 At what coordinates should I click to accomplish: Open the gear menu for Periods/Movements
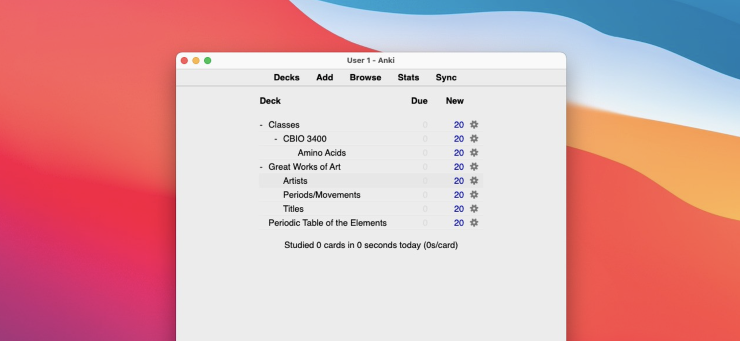pyautogui.click(x=474, y=195)
